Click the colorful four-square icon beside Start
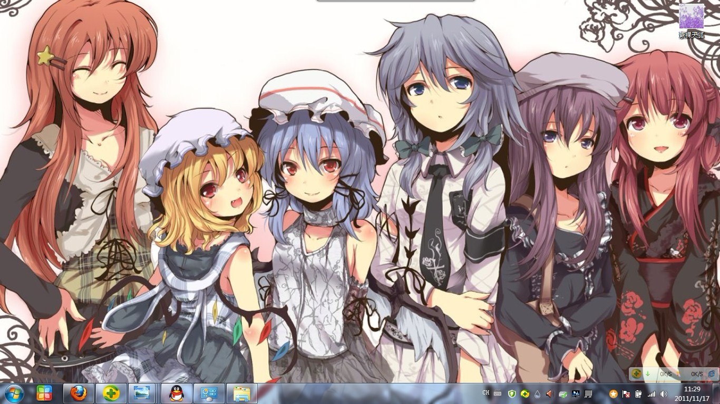Image resolution: width=720 pixels, height=404 pixels. click(x=44, y=393)
